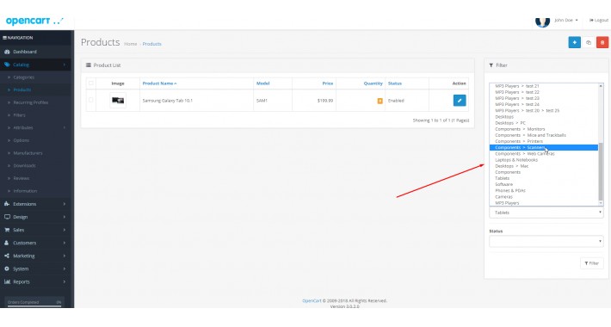Sort by Product Name column
The height and width of the screenshot is (327, 611).
[x=159, y=83]
